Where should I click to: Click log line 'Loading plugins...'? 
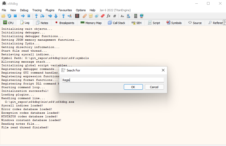point(17,95)
